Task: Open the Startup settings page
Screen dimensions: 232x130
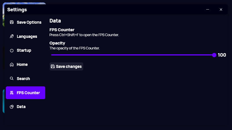Action: pos(26,50)
